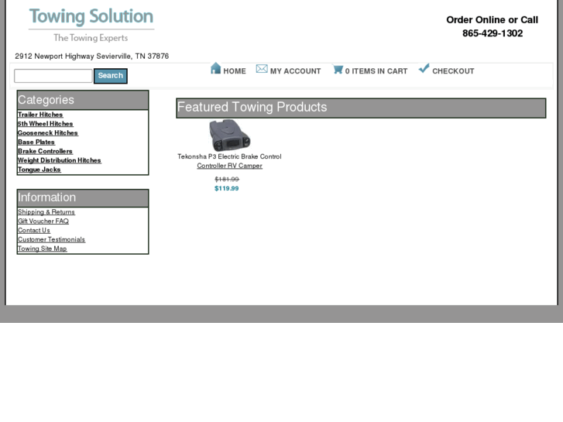Click the struck-through $181.99 price
Screen dimensions: 563x422
[x=227, y=179]
